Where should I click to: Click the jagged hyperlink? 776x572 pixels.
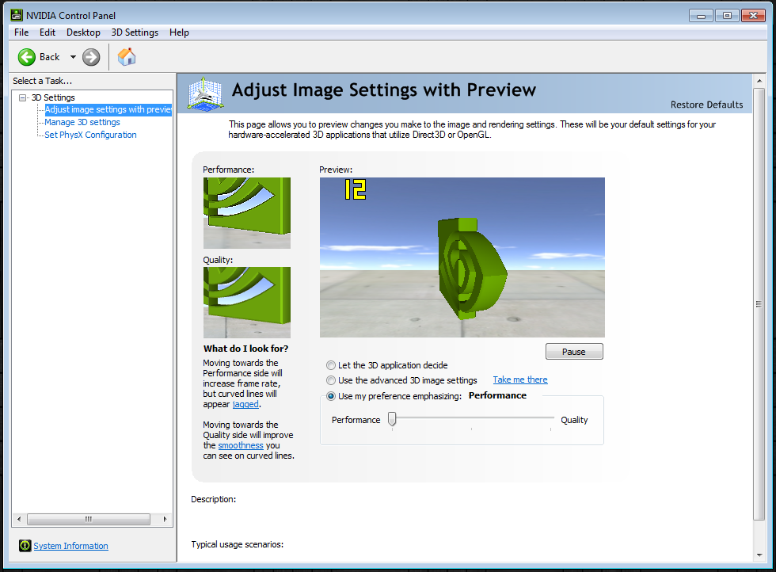point(245,404)
